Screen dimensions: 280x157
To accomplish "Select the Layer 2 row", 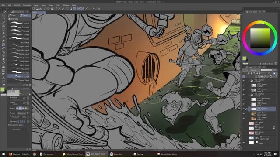I will [262, 123].
